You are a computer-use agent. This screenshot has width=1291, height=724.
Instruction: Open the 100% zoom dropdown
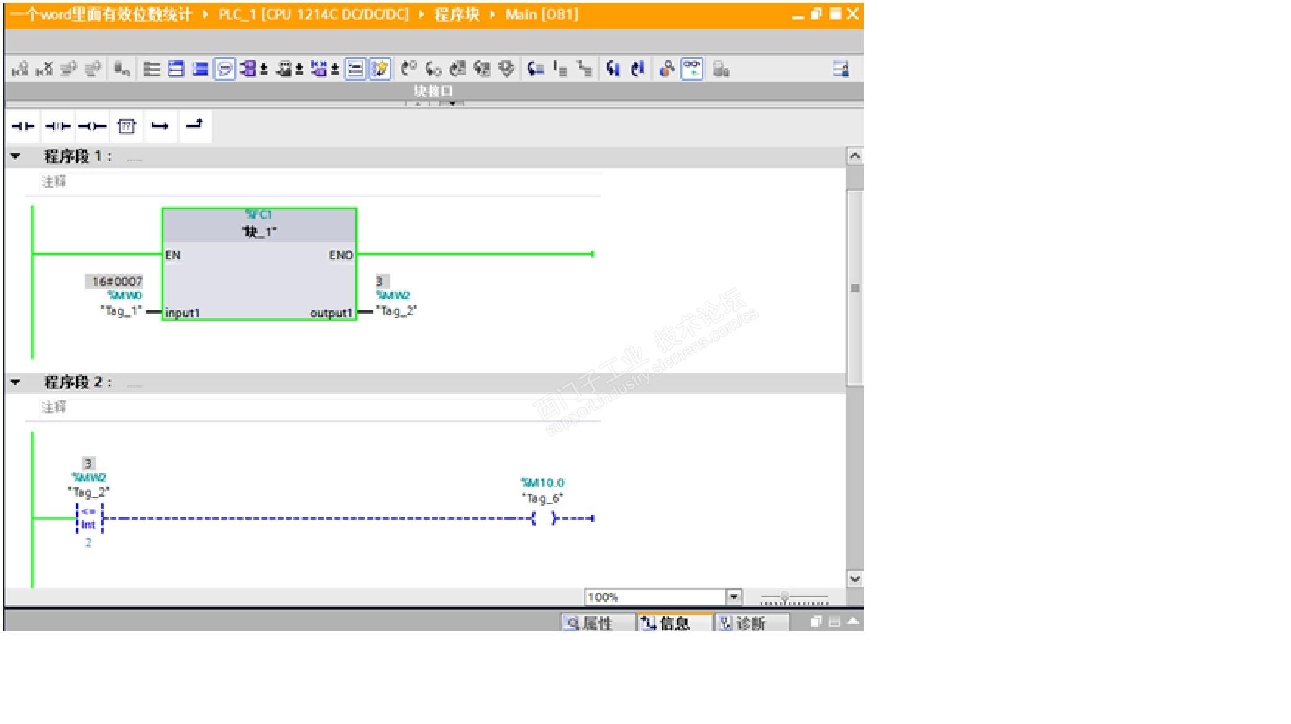click(x=734, y=597)
